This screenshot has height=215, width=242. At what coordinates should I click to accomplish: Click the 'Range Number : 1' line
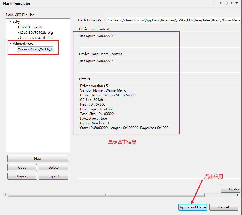(95, 123)
